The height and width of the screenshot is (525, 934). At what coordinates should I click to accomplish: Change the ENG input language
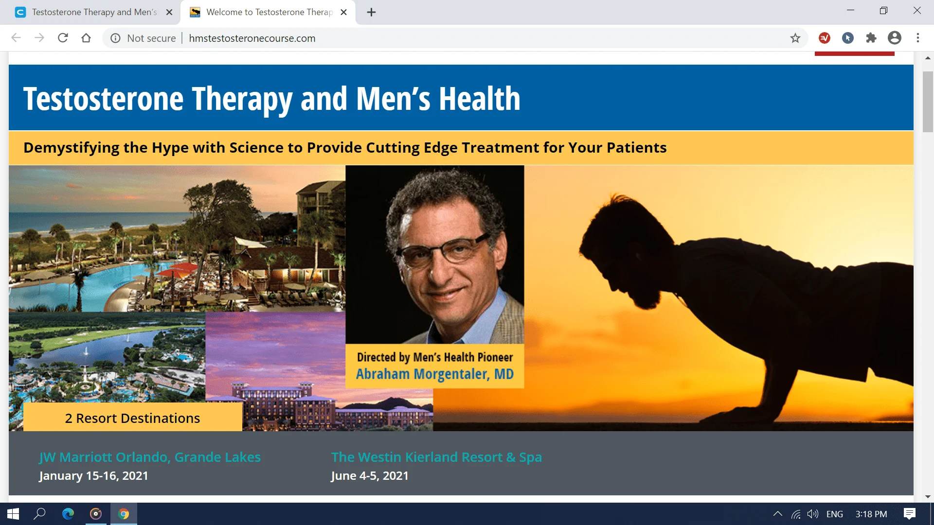click(x=835, y=514)
